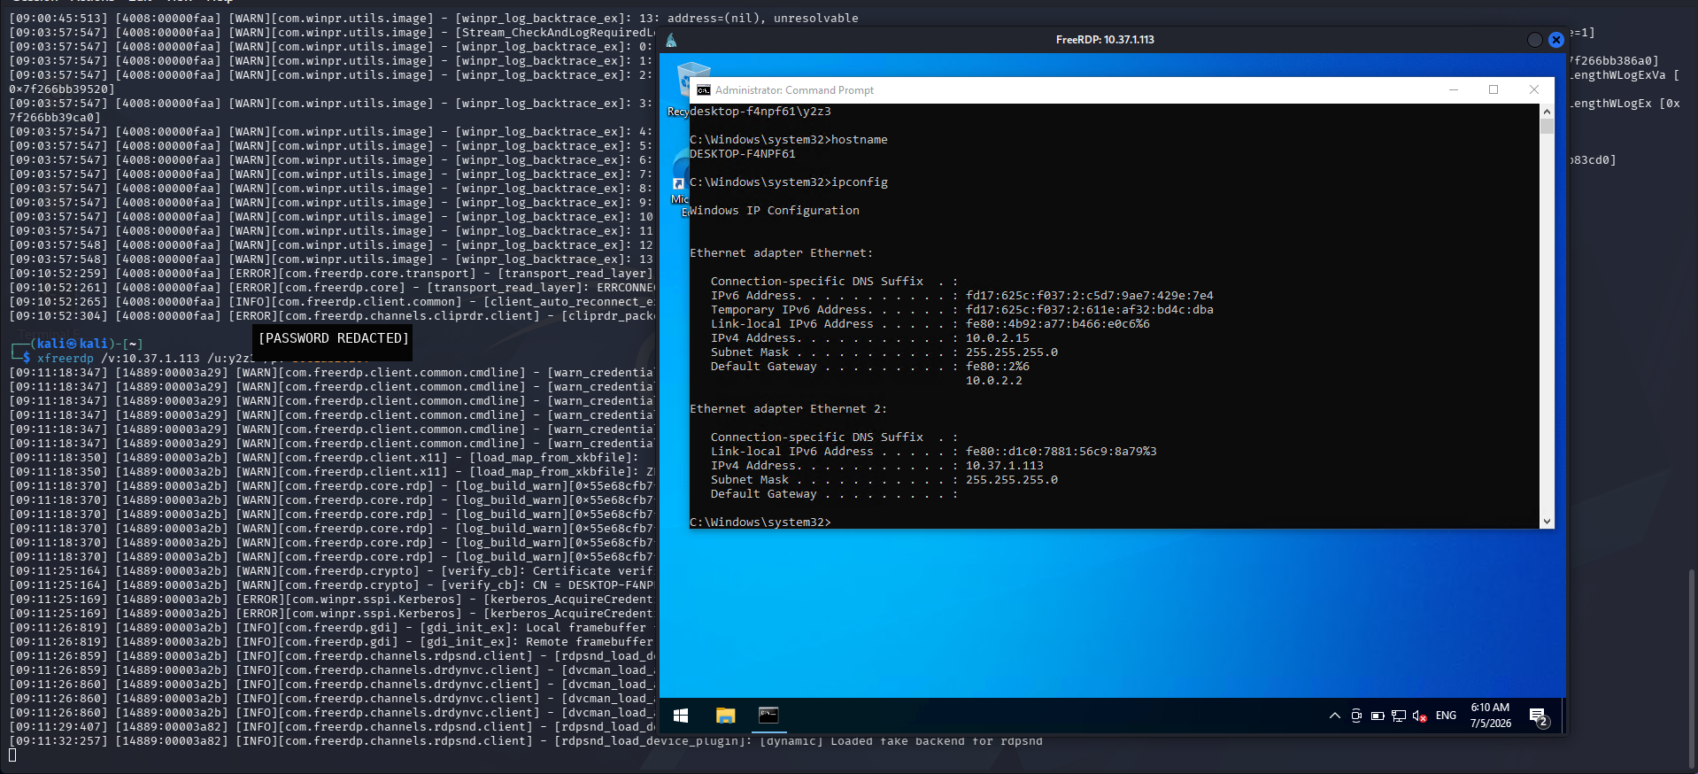This screenshot has width=1698, height=774.
Task: Click the DESKTOP-F4NPF61 hostname output
Action: pos(742,154)
